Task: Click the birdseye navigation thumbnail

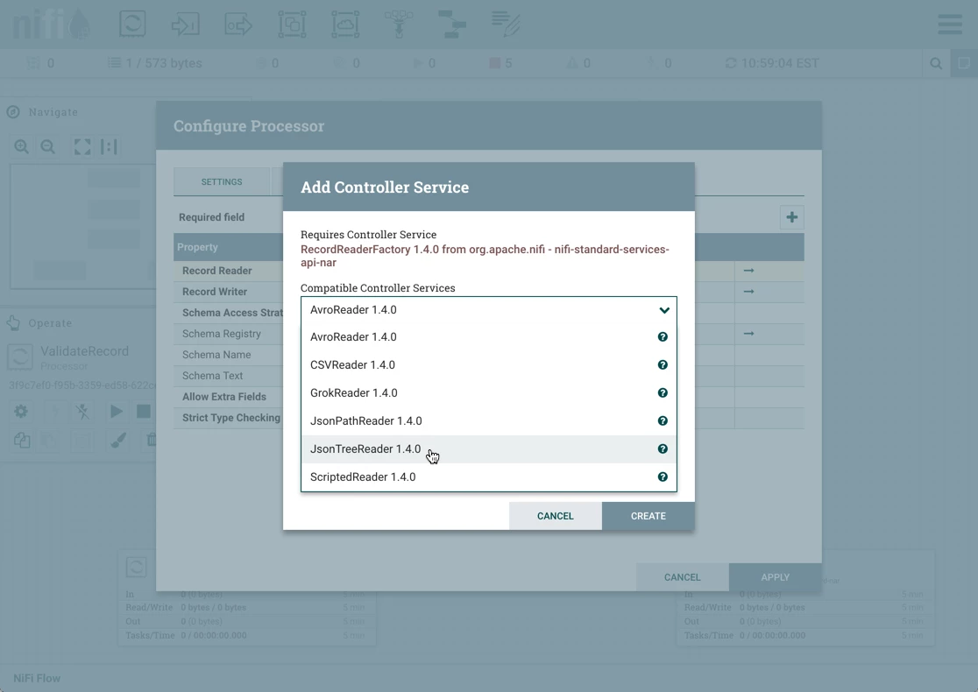Action: 82,227
